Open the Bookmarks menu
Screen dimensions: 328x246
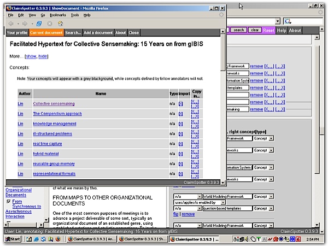coord(58,15)
